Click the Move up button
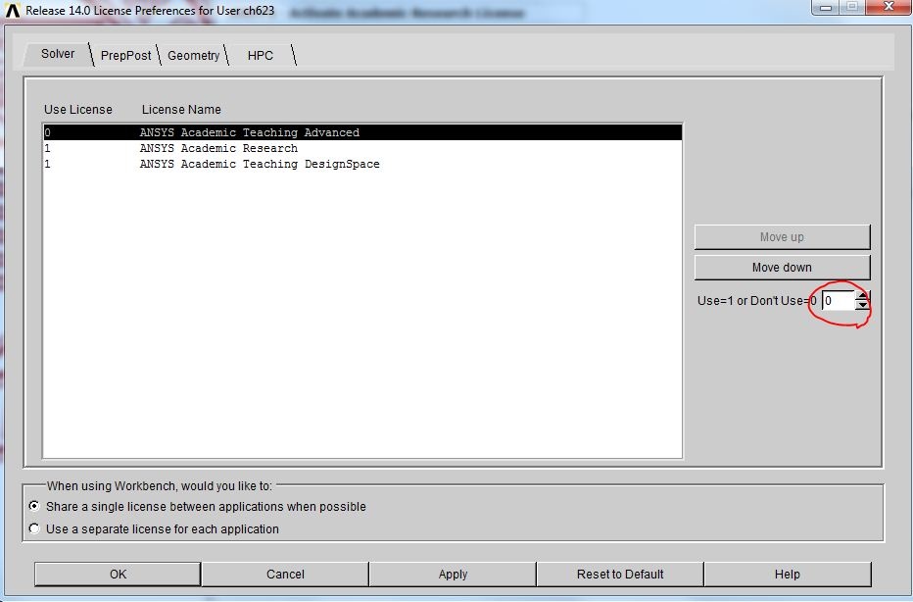This screenshot has height=602, width=913. [x=782, y=237]
